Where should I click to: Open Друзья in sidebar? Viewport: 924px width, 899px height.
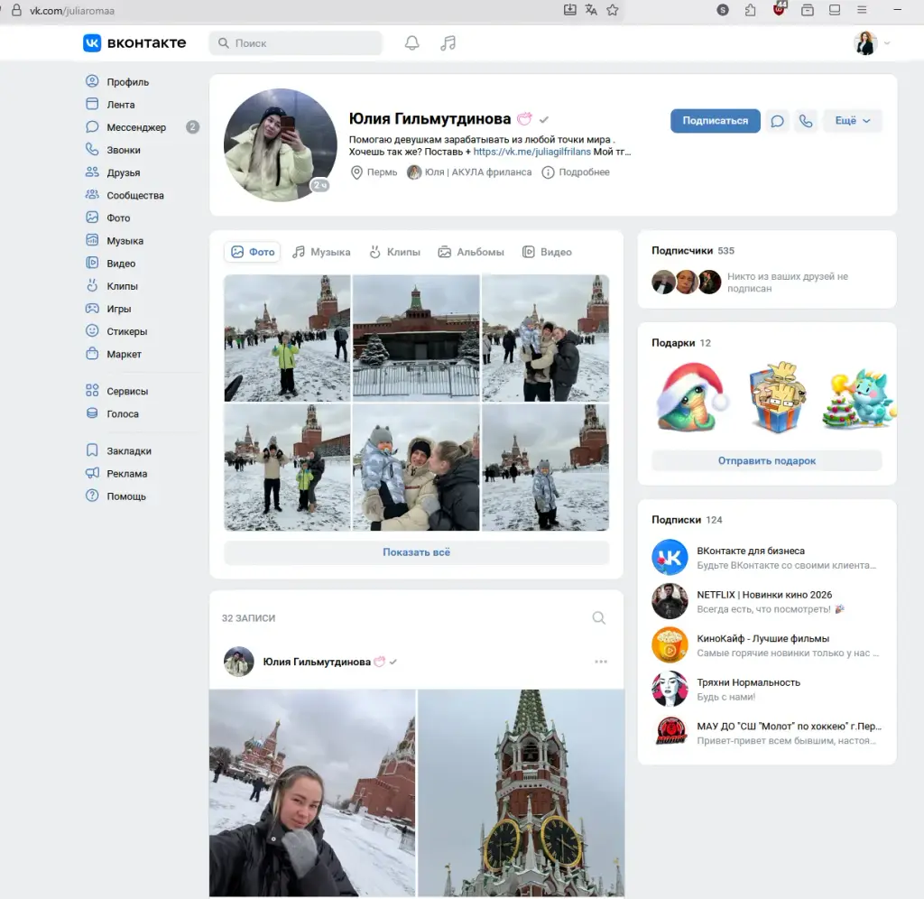click(113, 172)
